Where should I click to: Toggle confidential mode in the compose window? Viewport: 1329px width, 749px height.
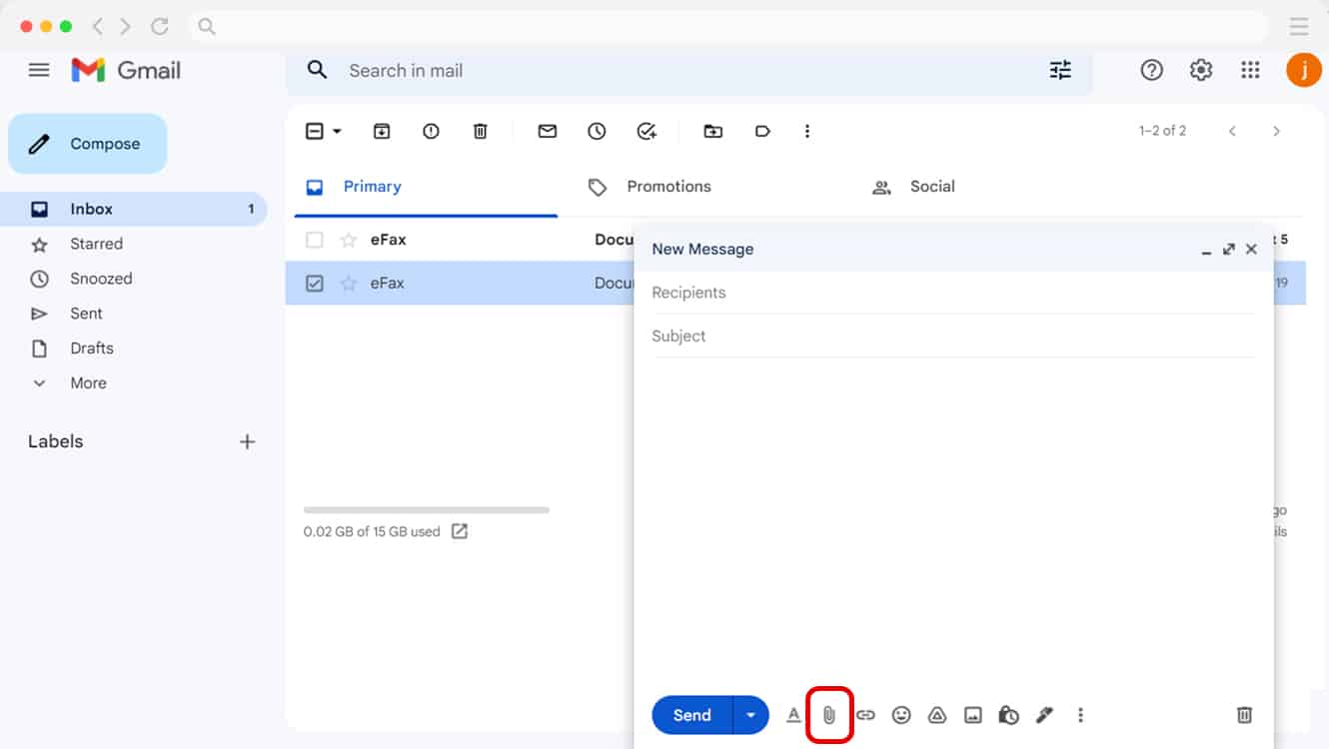coord(1008,715)
